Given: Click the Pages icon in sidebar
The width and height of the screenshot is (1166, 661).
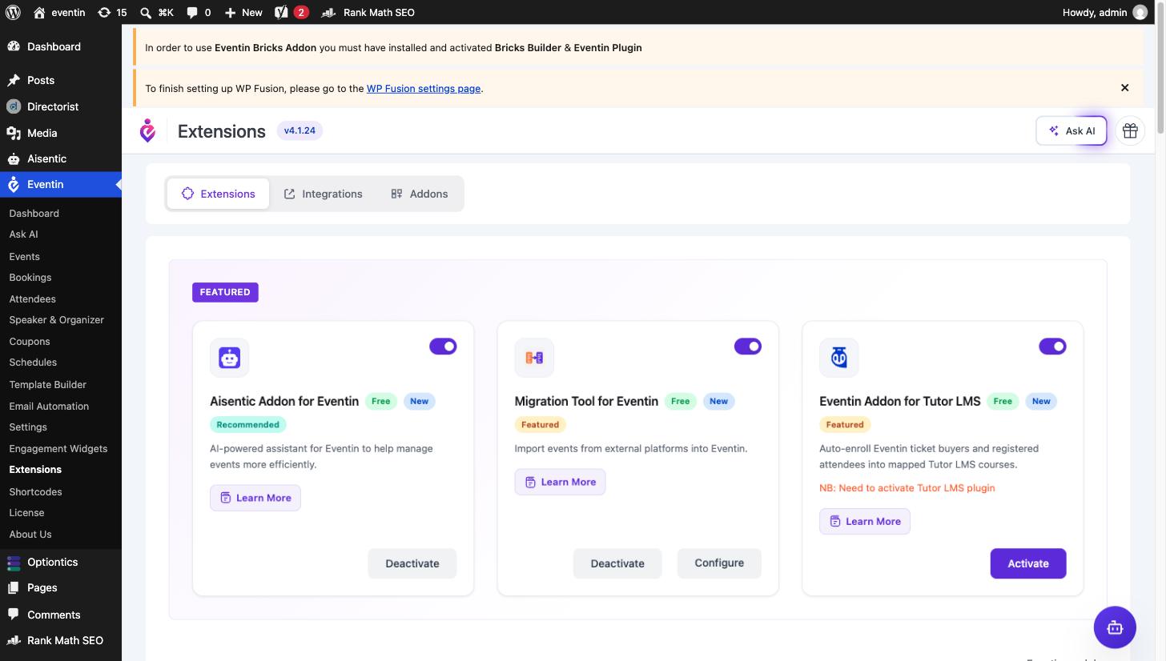Looking at the screenshot, I should pyautogui.click(x=14, y=587).
